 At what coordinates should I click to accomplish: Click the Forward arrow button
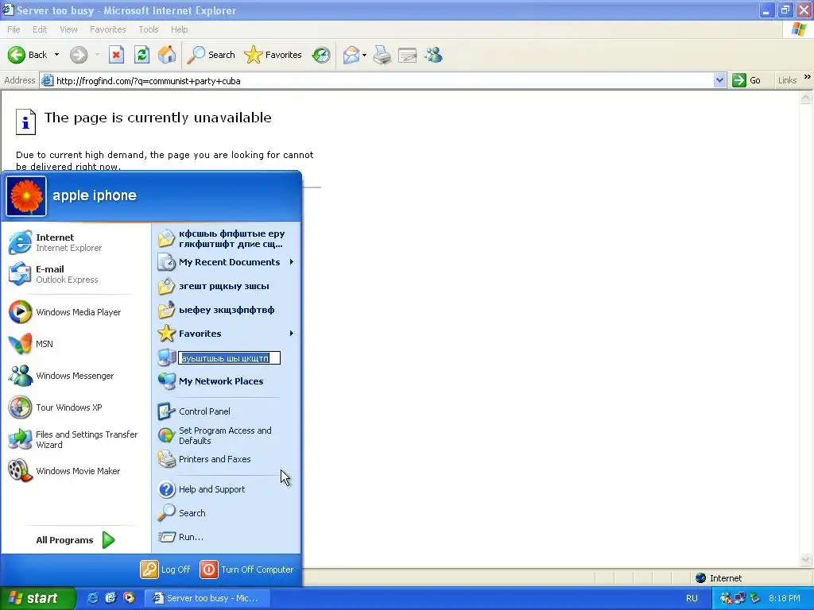(x=79, y=55)
